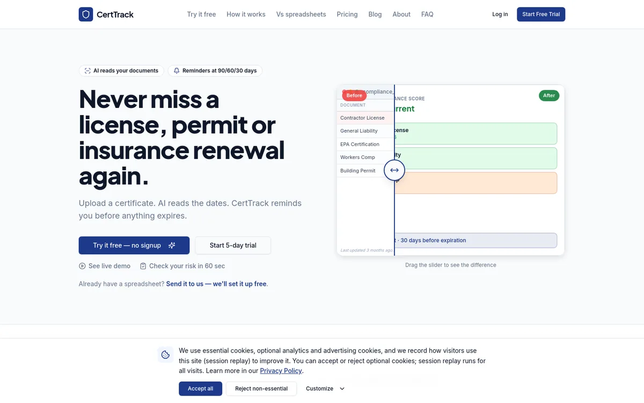Select Contractor License row in Before panel
Image resolution: width=644 pixels, height=403 pixels.
click(x=365, y=118)
